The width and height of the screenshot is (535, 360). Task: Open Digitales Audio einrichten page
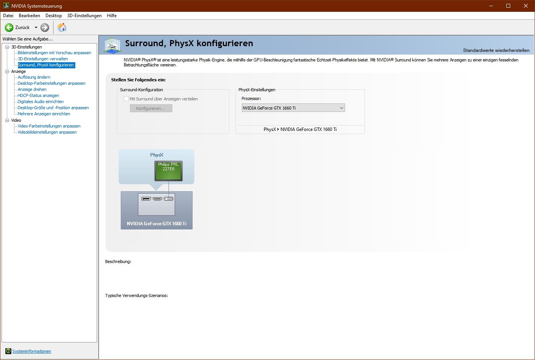point(41,102)
